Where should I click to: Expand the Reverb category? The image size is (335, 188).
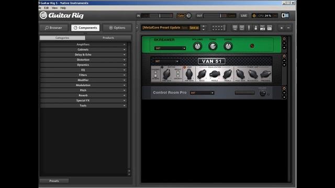tap(83, 96)
